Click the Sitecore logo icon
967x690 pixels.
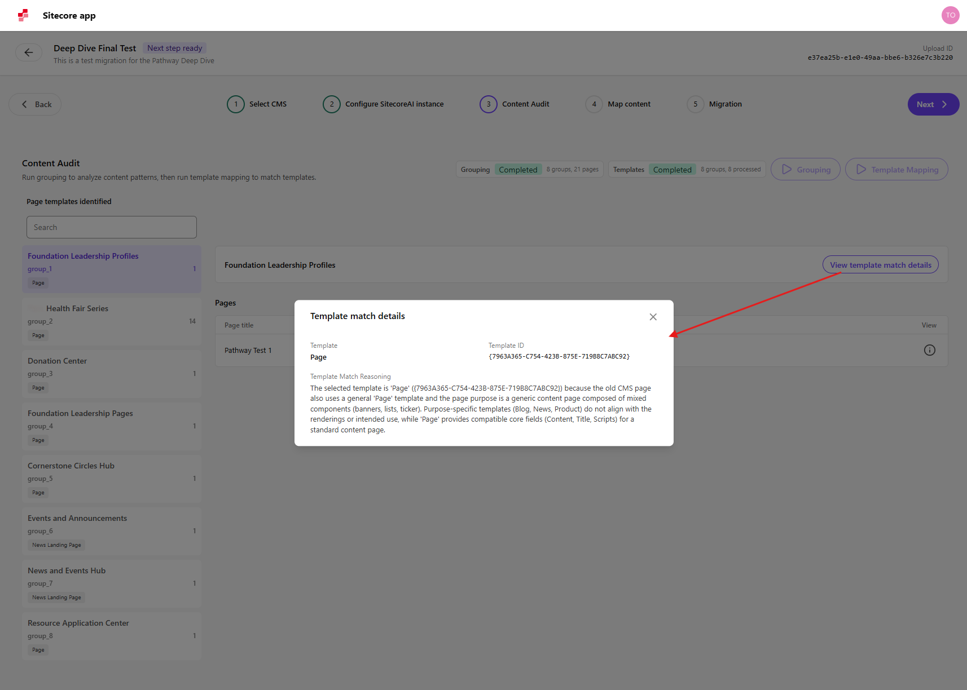click(23, 15)
